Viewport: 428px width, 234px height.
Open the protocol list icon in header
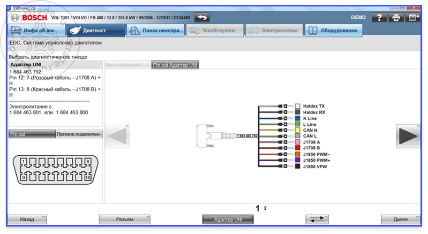coord(412,18)
